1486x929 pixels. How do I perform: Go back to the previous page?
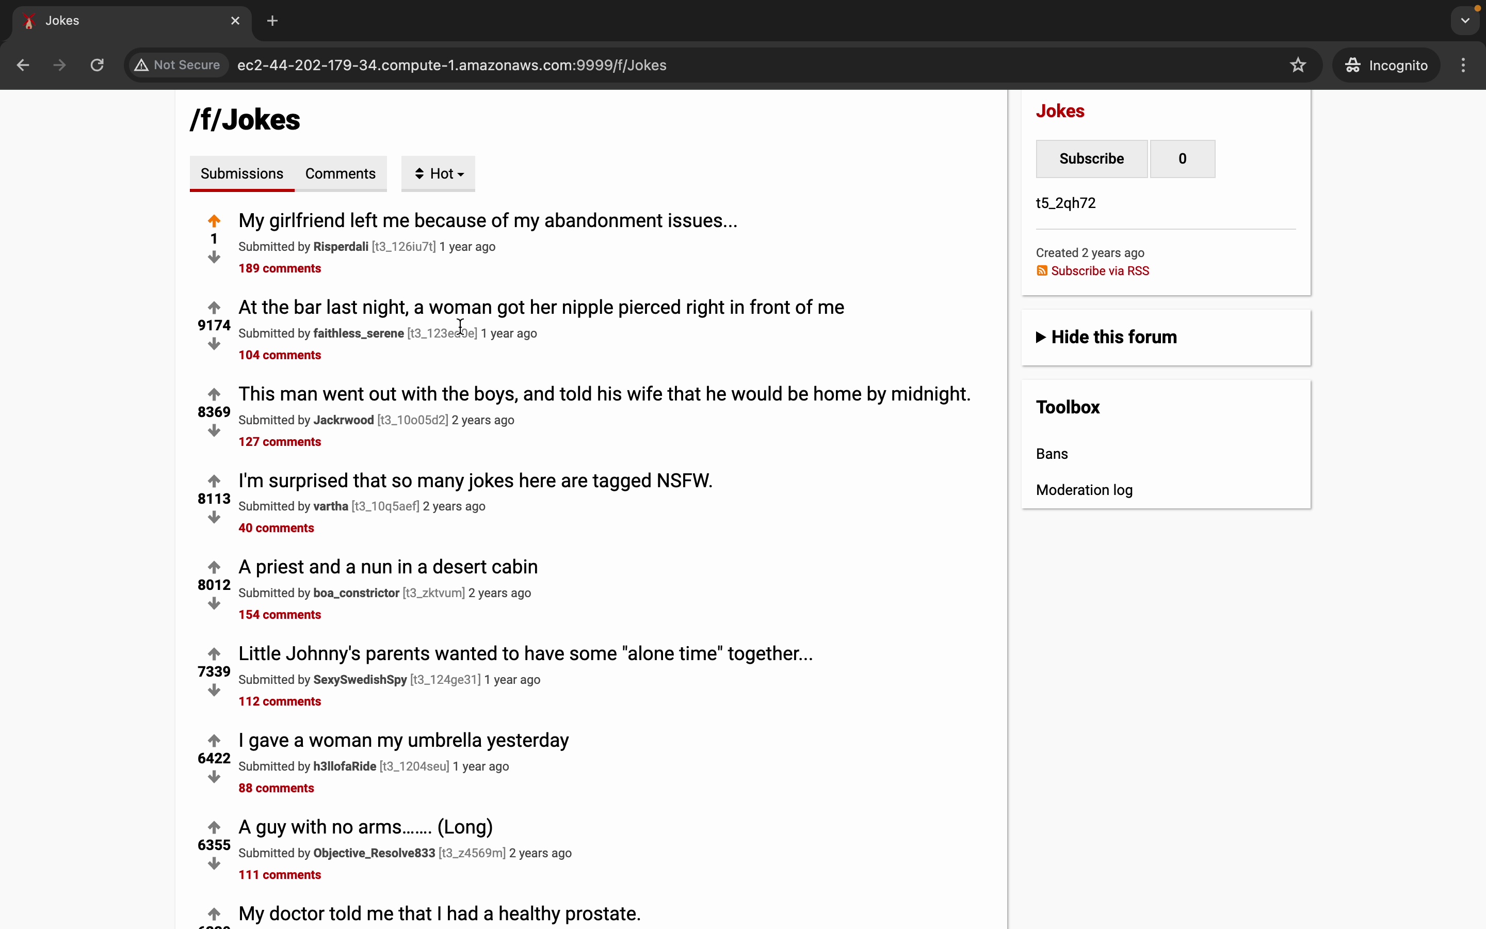(x=23, y=65)
